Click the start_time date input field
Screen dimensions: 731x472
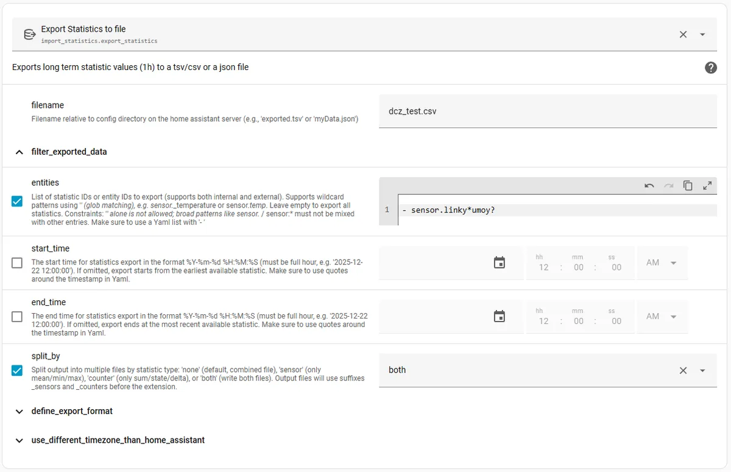pyautogui.click(x=451, y=263)
